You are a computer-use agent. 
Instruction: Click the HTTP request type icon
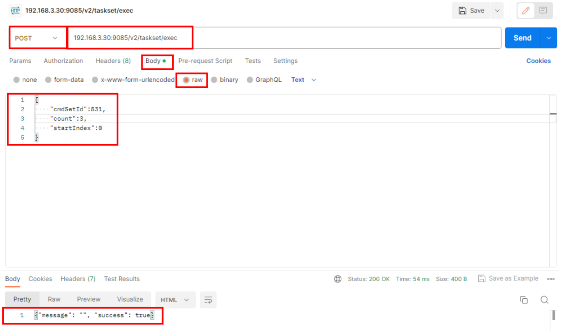(x=15, y=10)
